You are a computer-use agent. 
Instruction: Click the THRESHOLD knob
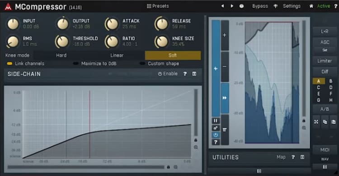pos(62,42)
